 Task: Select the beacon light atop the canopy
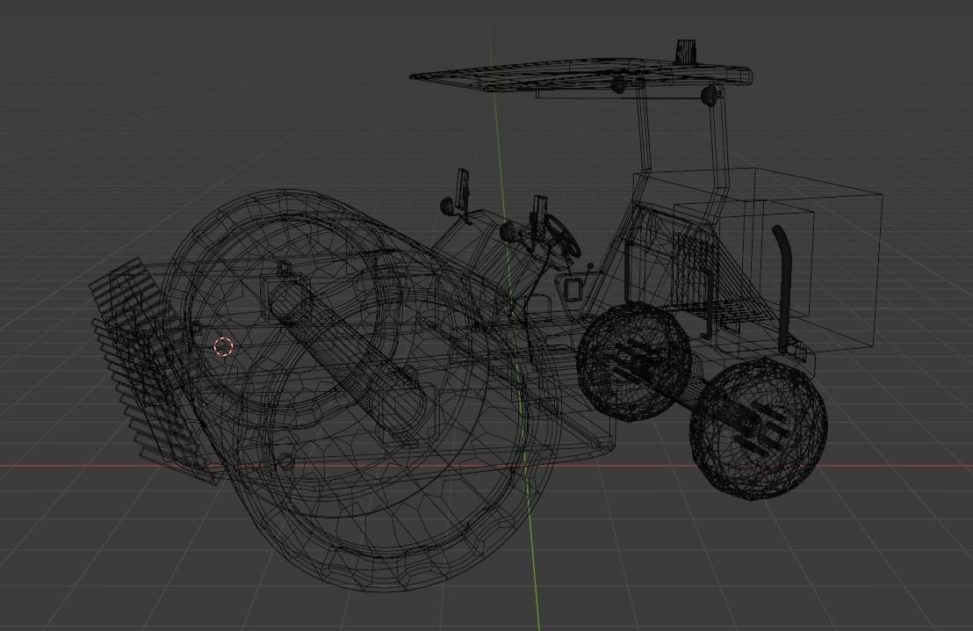tap(687, 51)
